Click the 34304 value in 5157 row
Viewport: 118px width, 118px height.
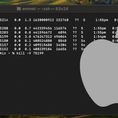(61, 45)
